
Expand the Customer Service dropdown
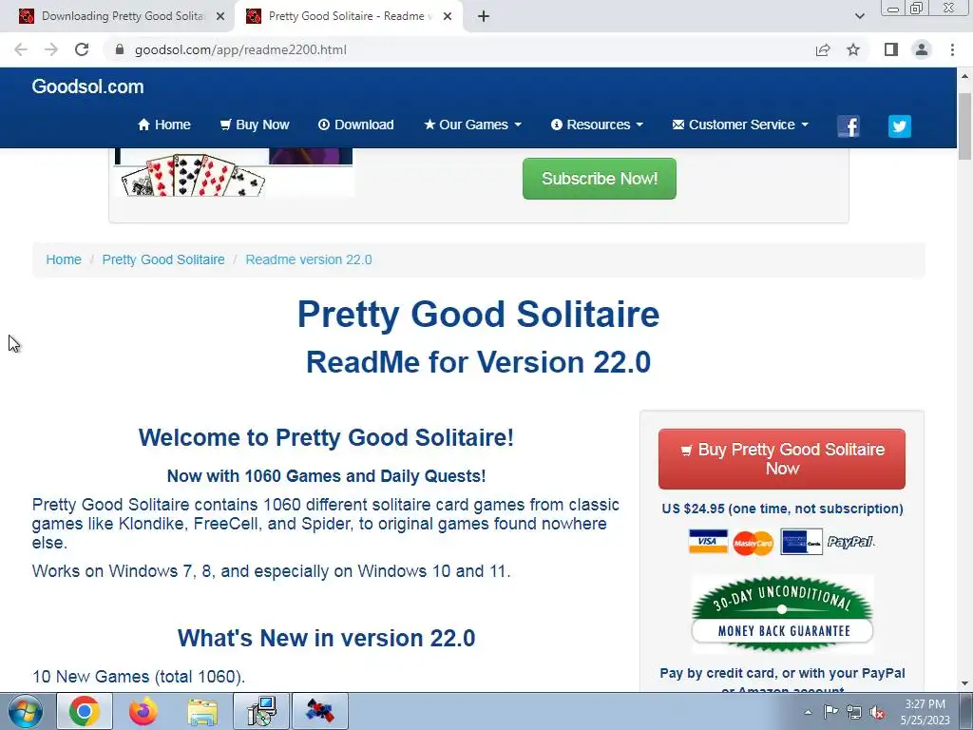click(740, 125)
